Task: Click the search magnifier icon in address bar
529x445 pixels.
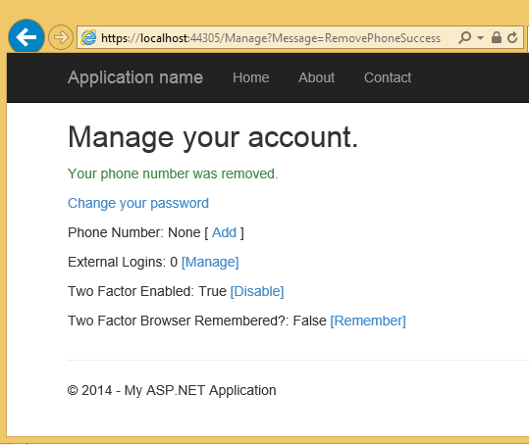Action: (x=465, y=37)
